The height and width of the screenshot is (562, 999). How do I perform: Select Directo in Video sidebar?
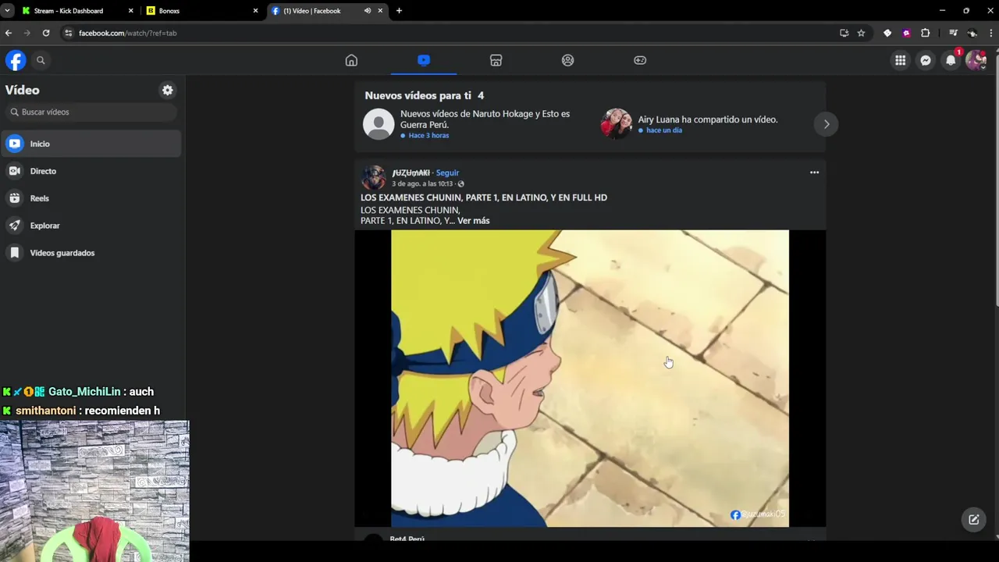(x=91, y=171)
